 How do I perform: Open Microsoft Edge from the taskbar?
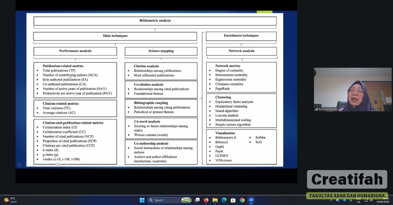[224, 200]
